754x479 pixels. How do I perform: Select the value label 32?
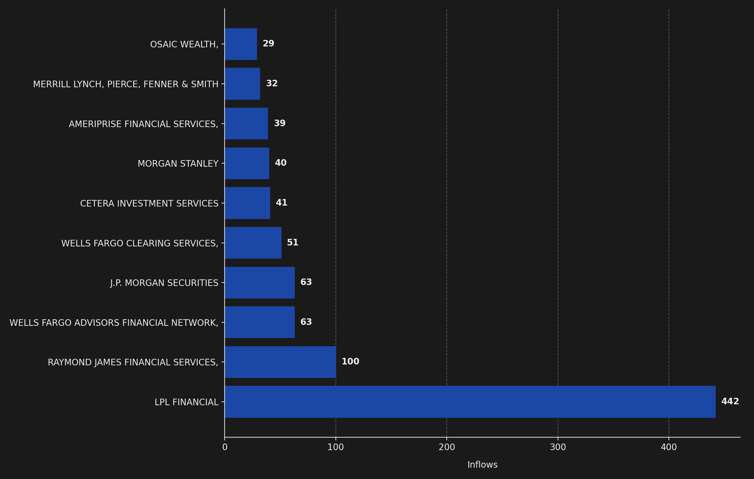tap(272, 83)
